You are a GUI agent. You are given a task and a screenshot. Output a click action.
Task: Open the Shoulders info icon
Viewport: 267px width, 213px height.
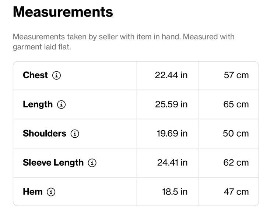(x=75, y=134)
